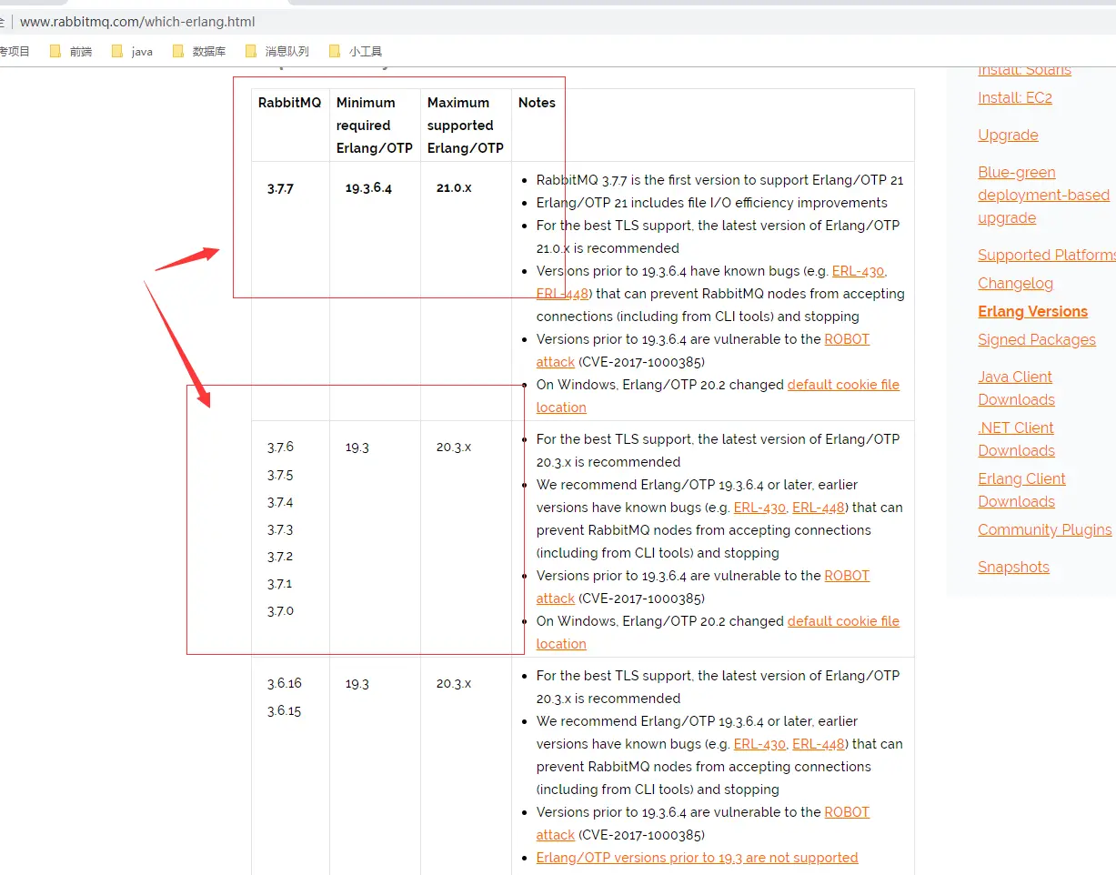
Task: Open the 消息队列 bookmark folder
Action: 277,52
